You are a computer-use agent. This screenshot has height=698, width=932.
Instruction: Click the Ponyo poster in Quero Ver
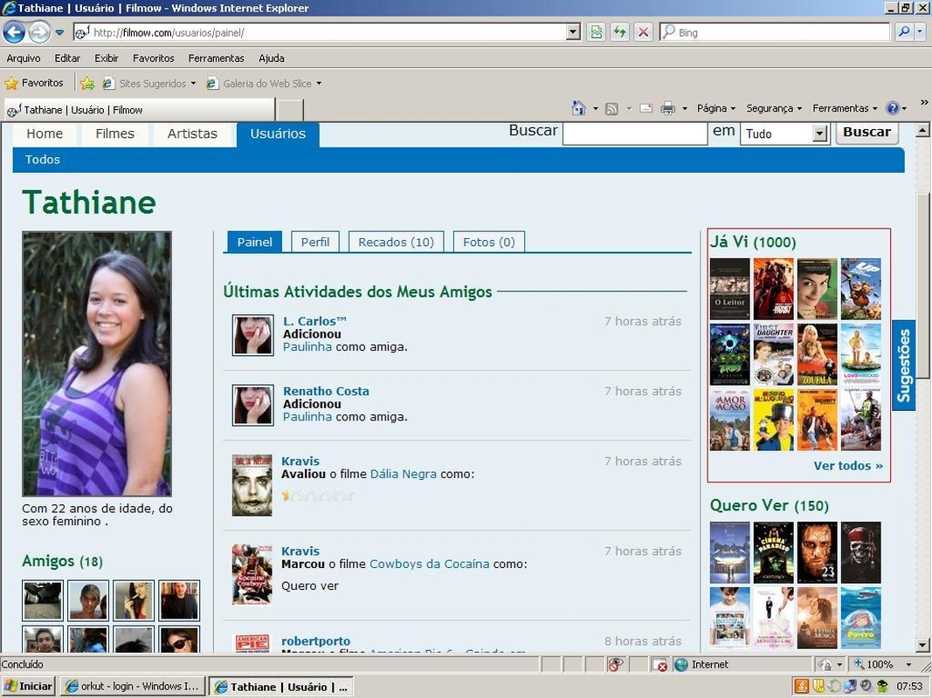tap(860, 618)
